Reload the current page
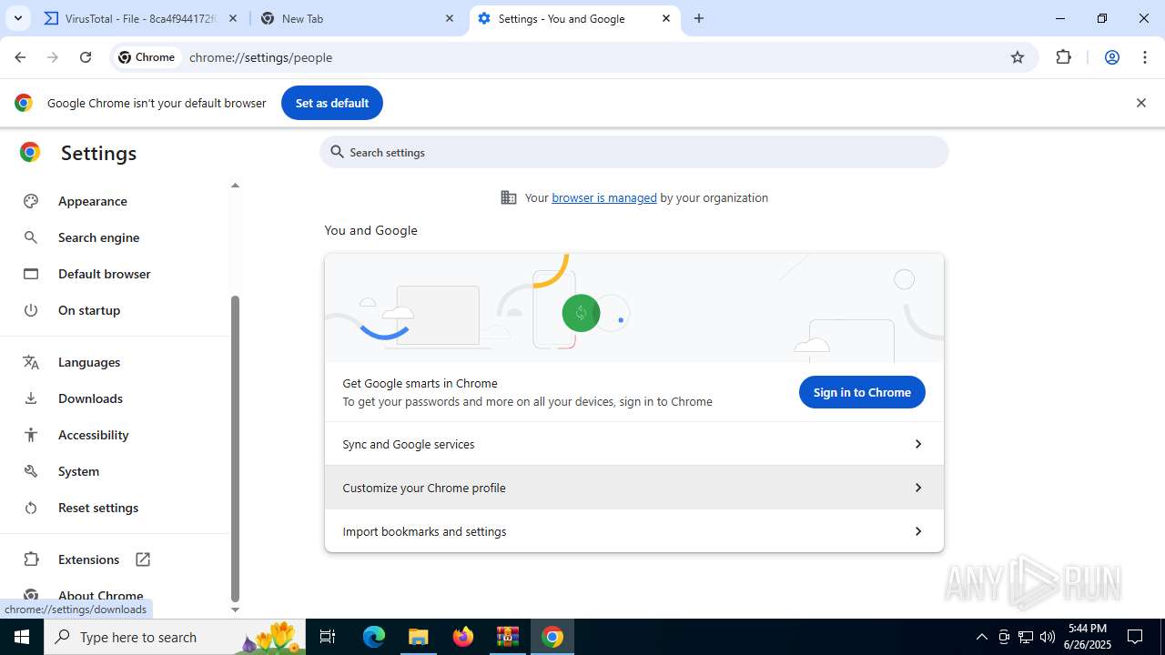This screenshot has height=655, width=1165. coord(86,57)
